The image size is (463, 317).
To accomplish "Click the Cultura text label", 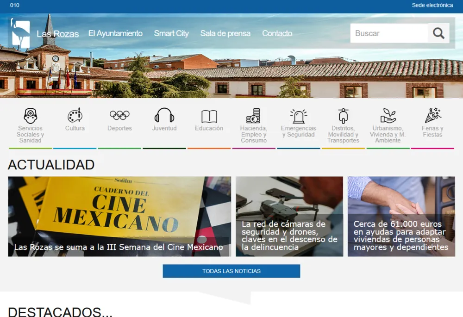I will (75, 128).
